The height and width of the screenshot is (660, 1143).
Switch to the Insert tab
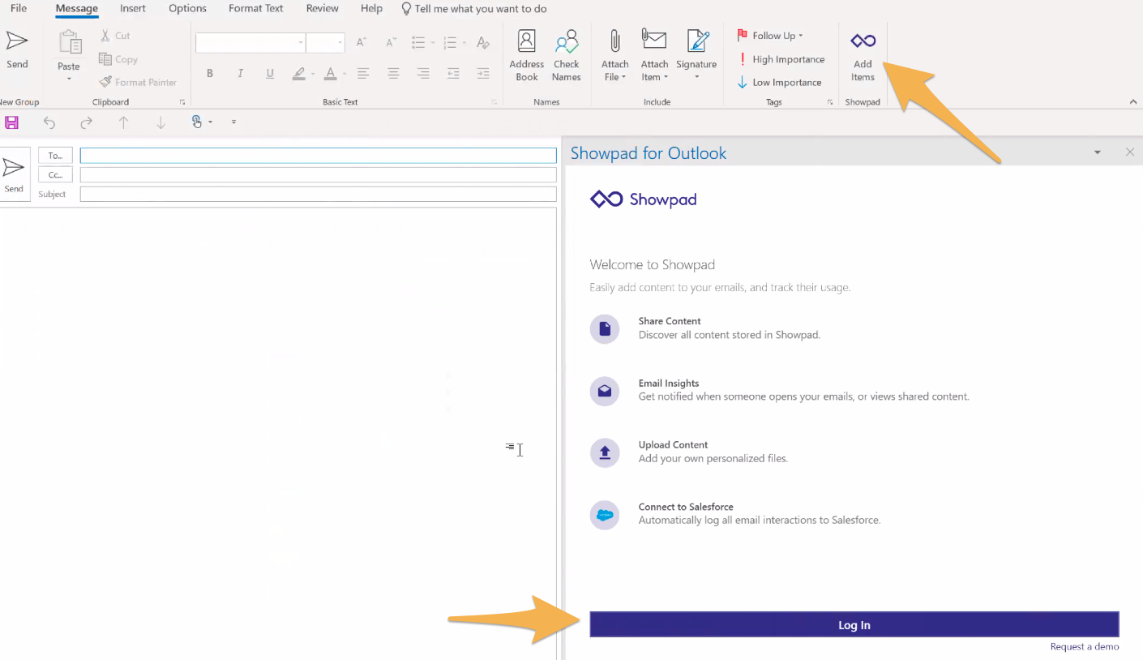point(133,9)
